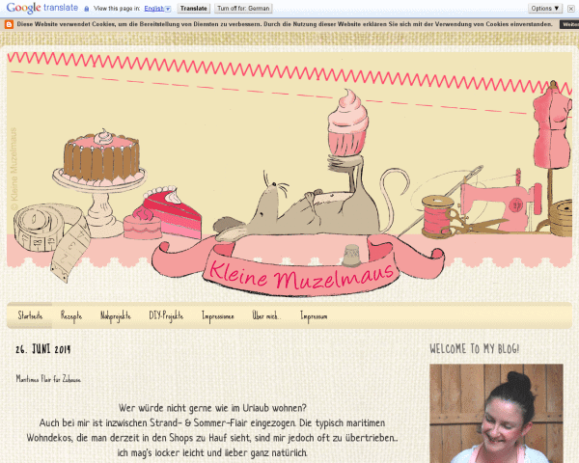Screen dimensions: 579x463
Task: Open the English language dropdown
Action: pos(160,8)
